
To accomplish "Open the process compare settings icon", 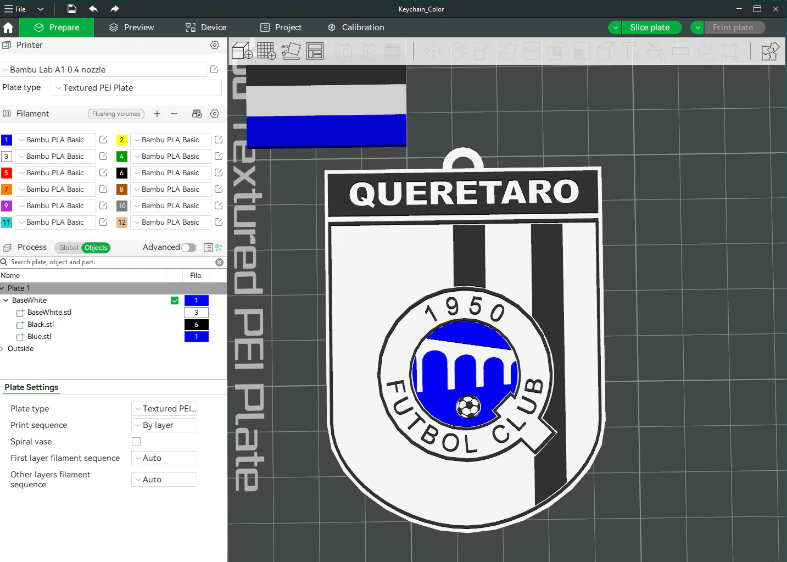I will click(219, 248).
